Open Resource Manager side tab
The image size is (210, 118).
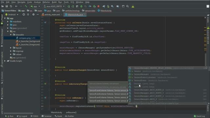click(x=2, y=38)
